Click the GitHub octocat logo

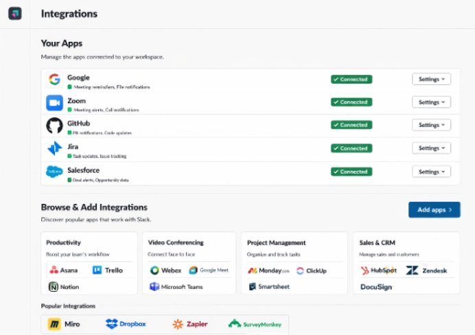pos(54,126)
